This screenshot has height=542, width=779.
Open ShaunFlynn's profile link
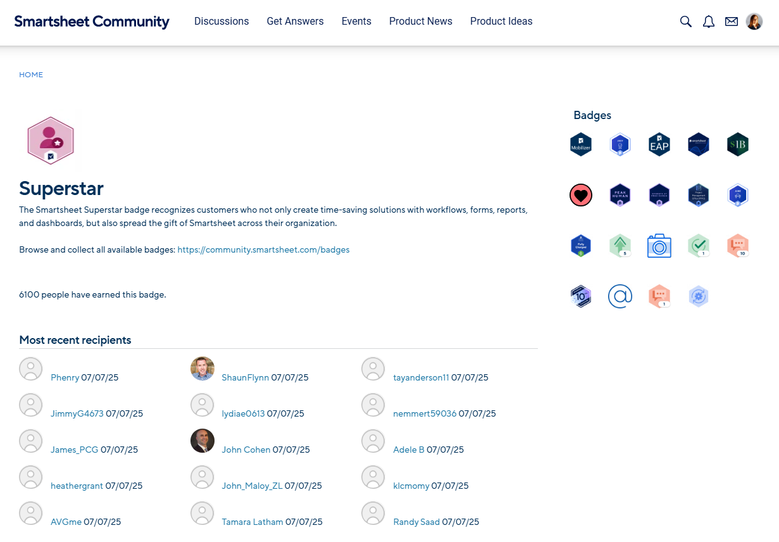[245, 378]
